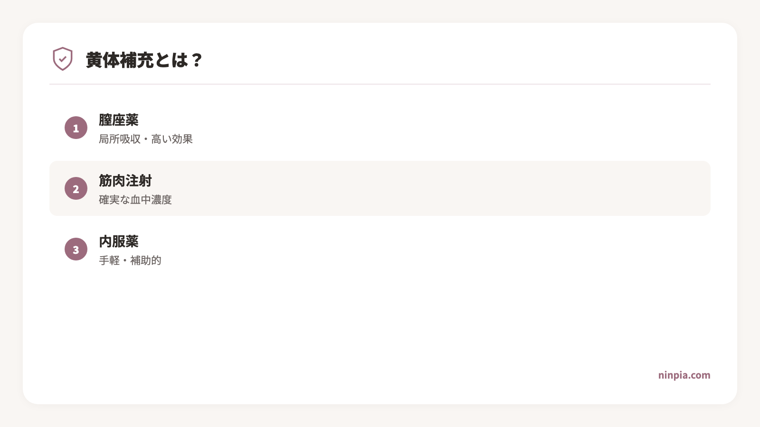Select the 筋肉注射 heading
This screenshot has width=760, height=427.
pyautogui.click(x=125, y=181)
